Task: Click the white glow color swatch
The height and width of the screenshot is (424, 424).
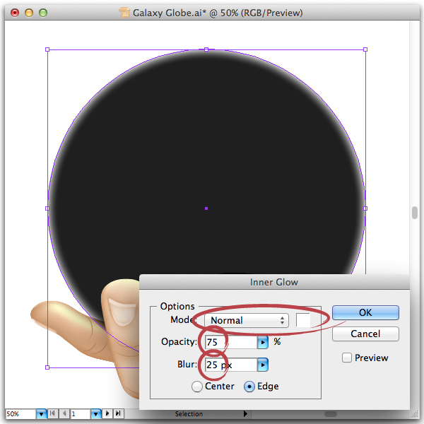Action: (x=303, y=320)
